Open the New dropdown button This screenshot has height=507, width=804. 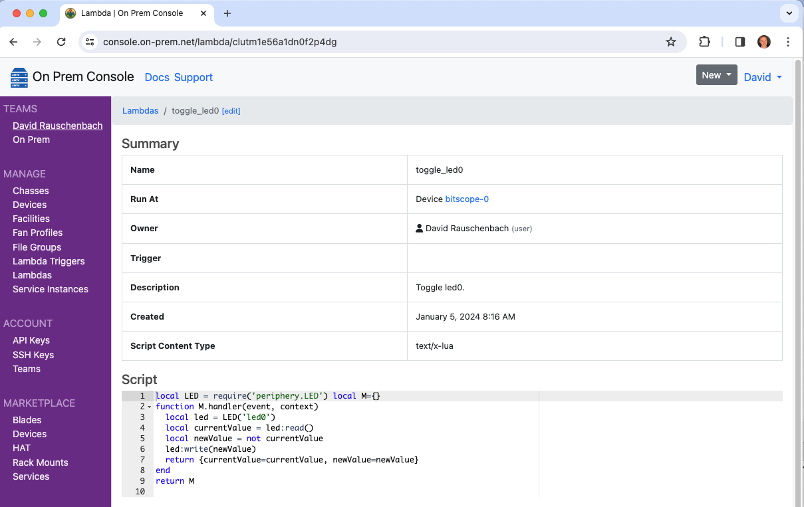coord(716,75)
